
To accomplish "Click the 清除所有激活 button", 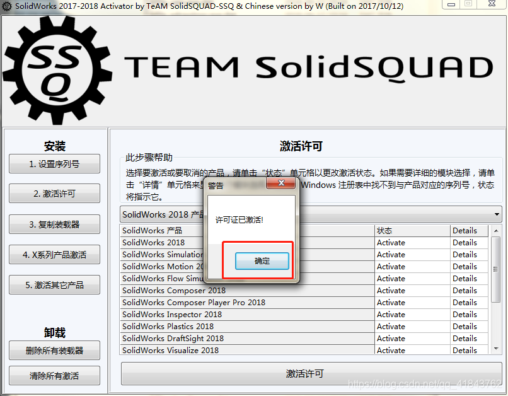I will [54, 376].
